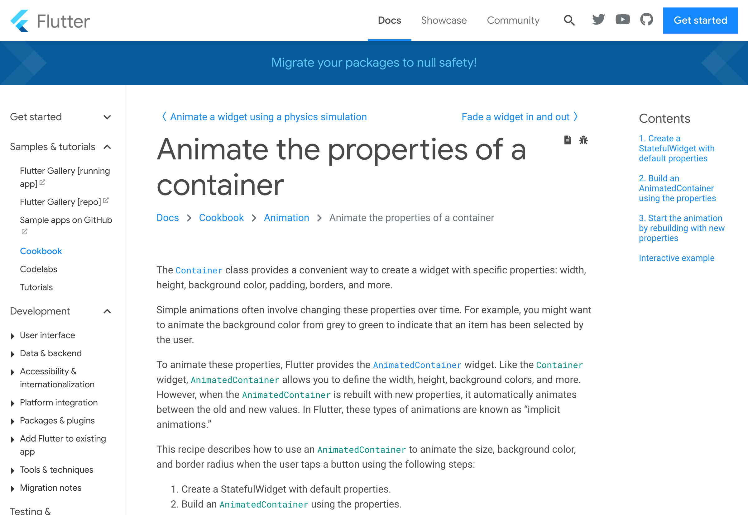Select the Docs breadcrumb link
748x515 pixels.
tap(169, 217)
